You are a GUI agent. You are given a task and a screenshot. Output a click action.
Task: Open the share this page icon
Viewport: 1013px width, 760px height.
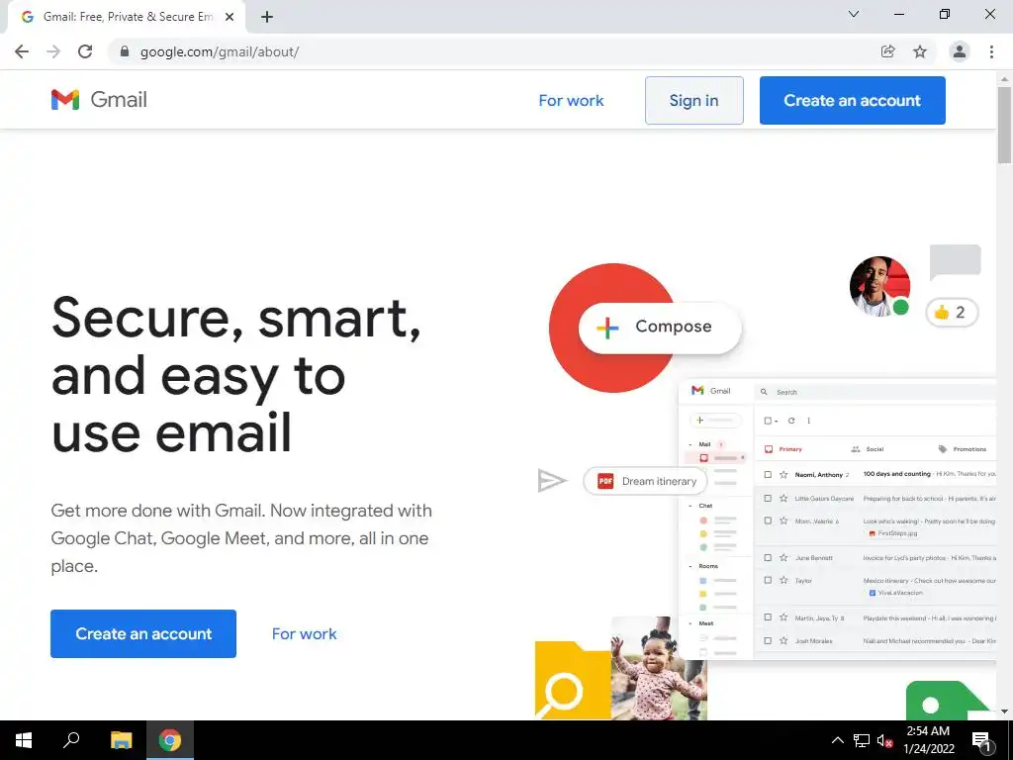point(888,51)
